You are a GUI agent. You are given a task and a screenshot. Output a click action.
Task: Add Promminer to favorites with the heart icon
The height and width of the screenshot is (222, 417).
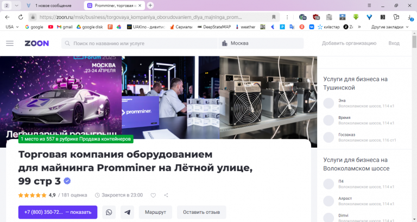pos(153,195)
